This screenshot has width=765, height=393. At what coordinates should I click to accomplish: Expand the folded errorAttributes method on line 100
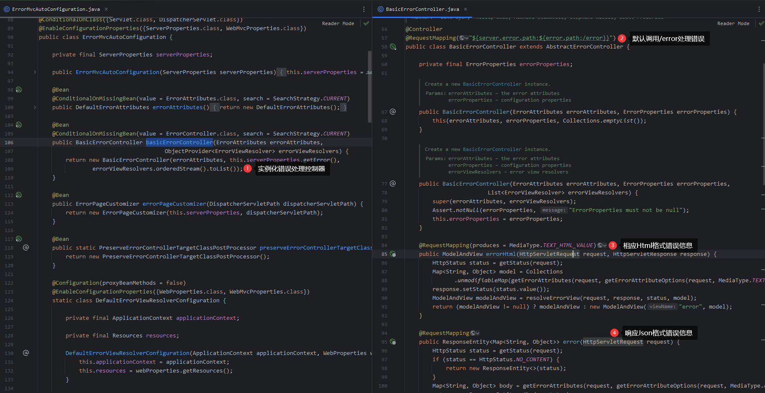click(35, 107)
